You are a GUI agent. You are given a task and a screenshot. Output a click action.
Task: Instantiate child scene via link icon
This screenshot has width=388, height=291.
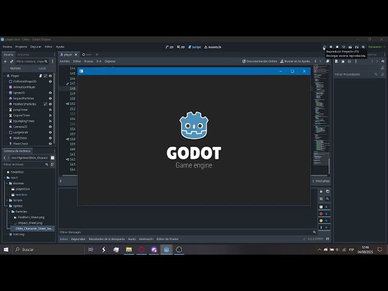tap(12, 61)
